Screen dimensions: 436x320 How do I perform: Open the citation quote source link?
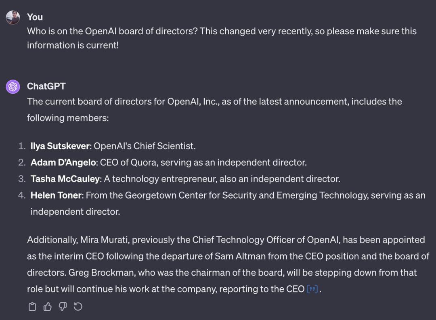tap(312, 289)
